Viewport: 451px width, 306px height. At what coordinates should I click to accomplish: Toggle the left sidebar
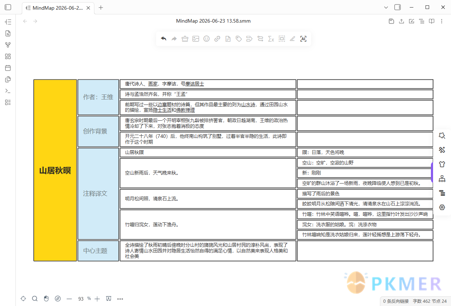click(8, 7)
